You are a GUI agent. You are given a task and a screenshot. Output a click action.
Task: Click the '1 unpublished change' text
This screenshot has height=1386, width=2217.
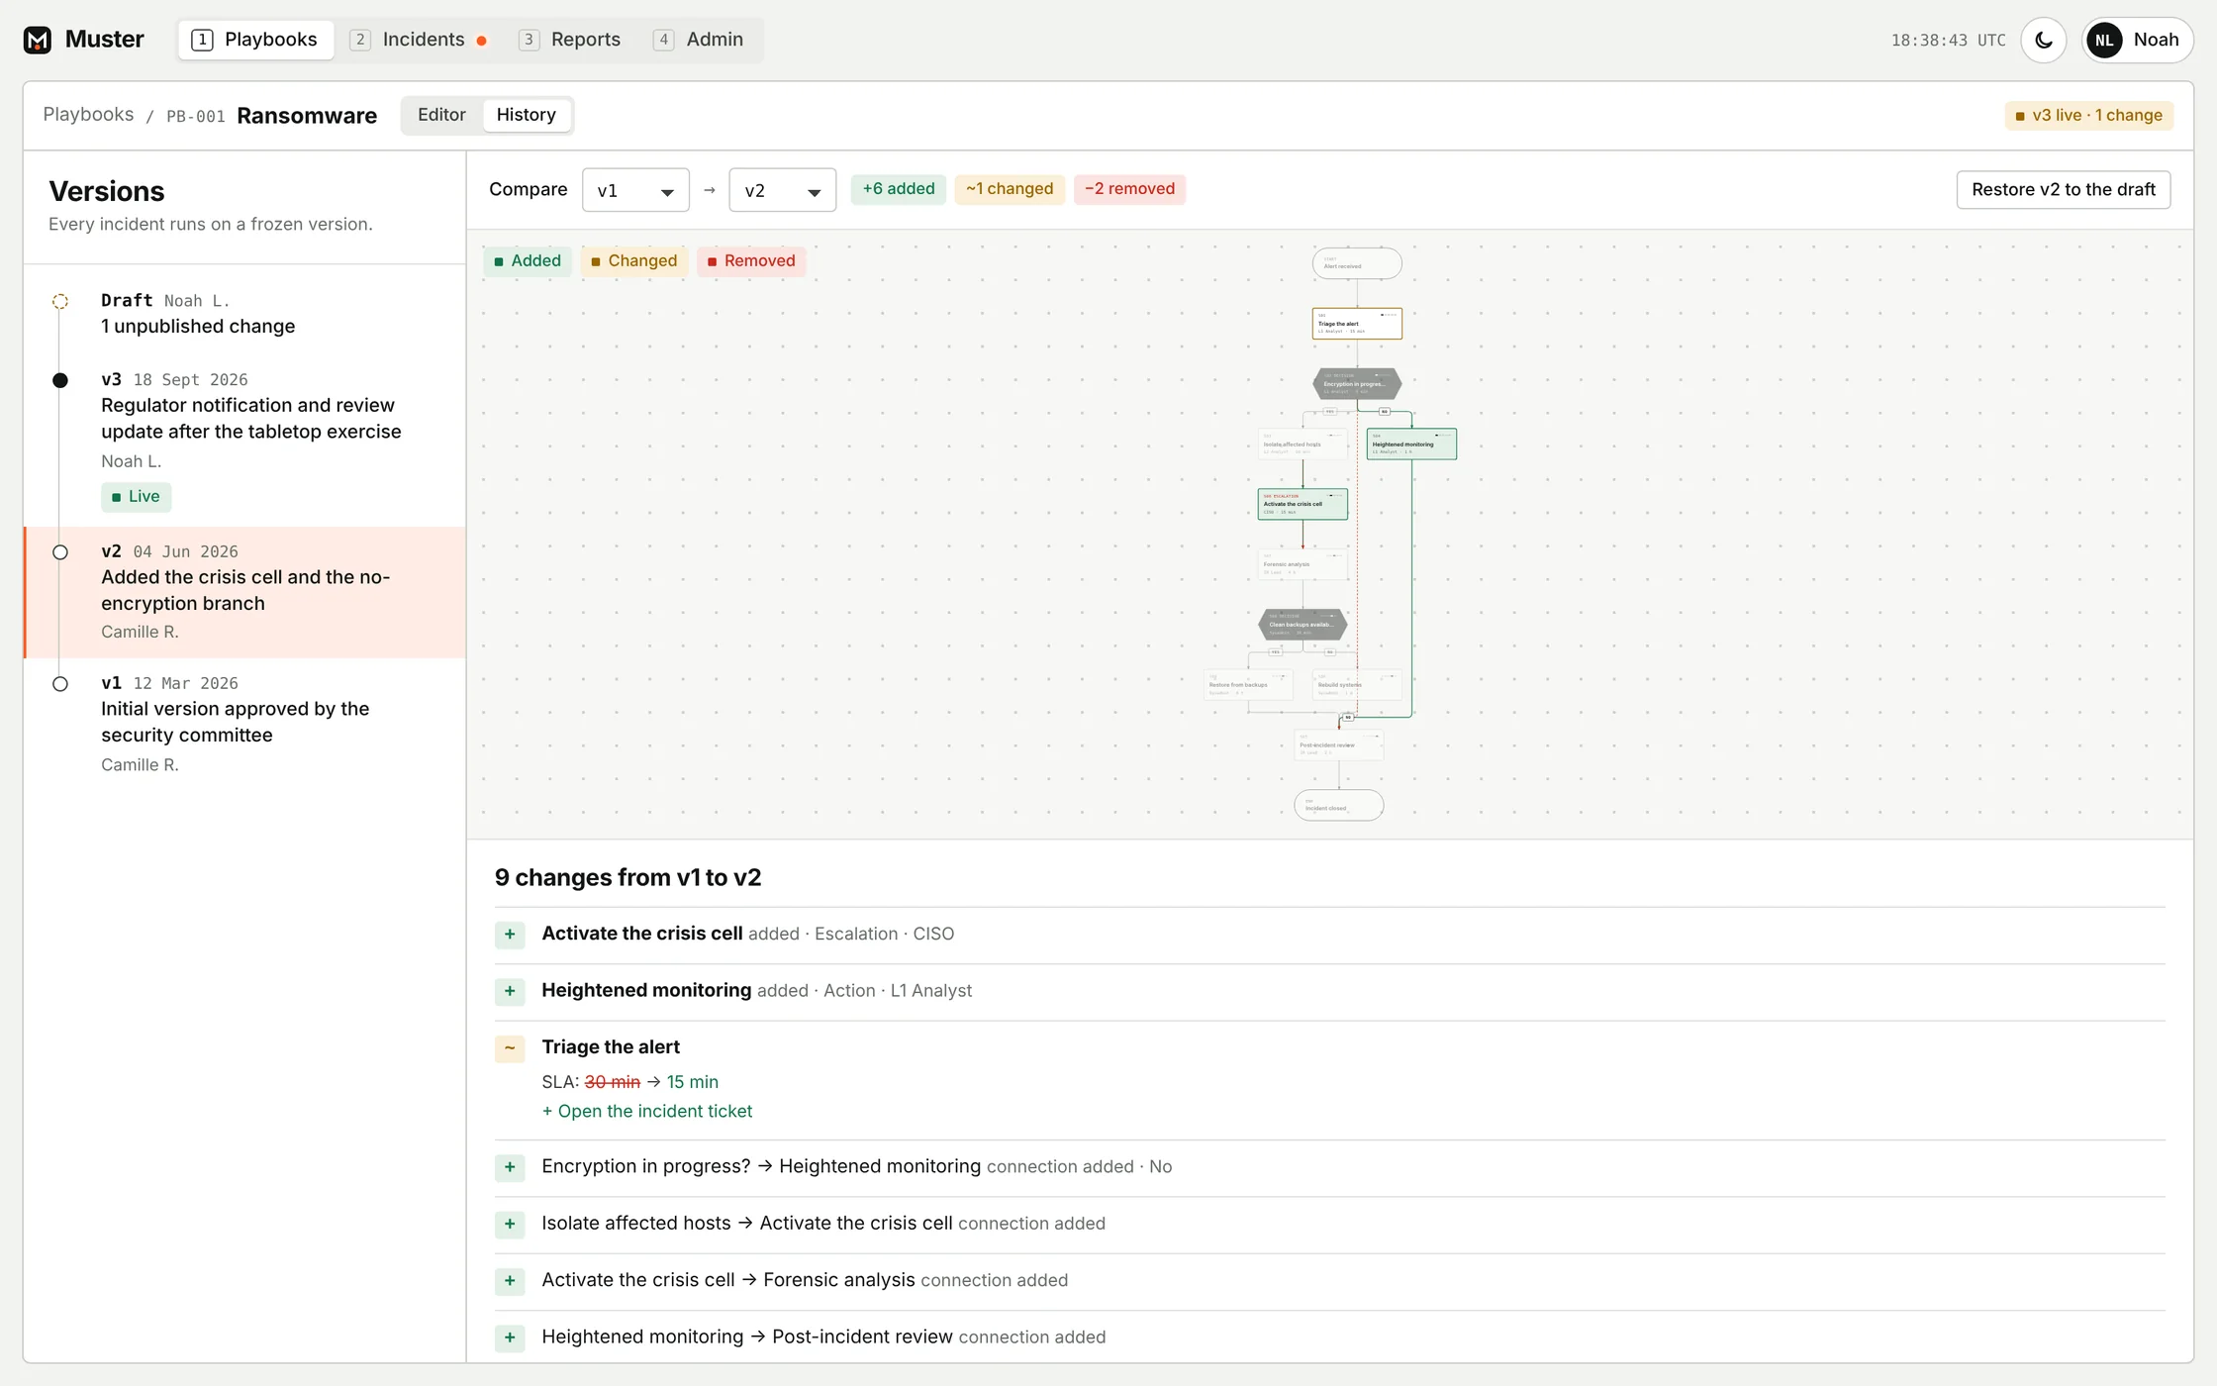pyautogui.click(x=198, y=327)
